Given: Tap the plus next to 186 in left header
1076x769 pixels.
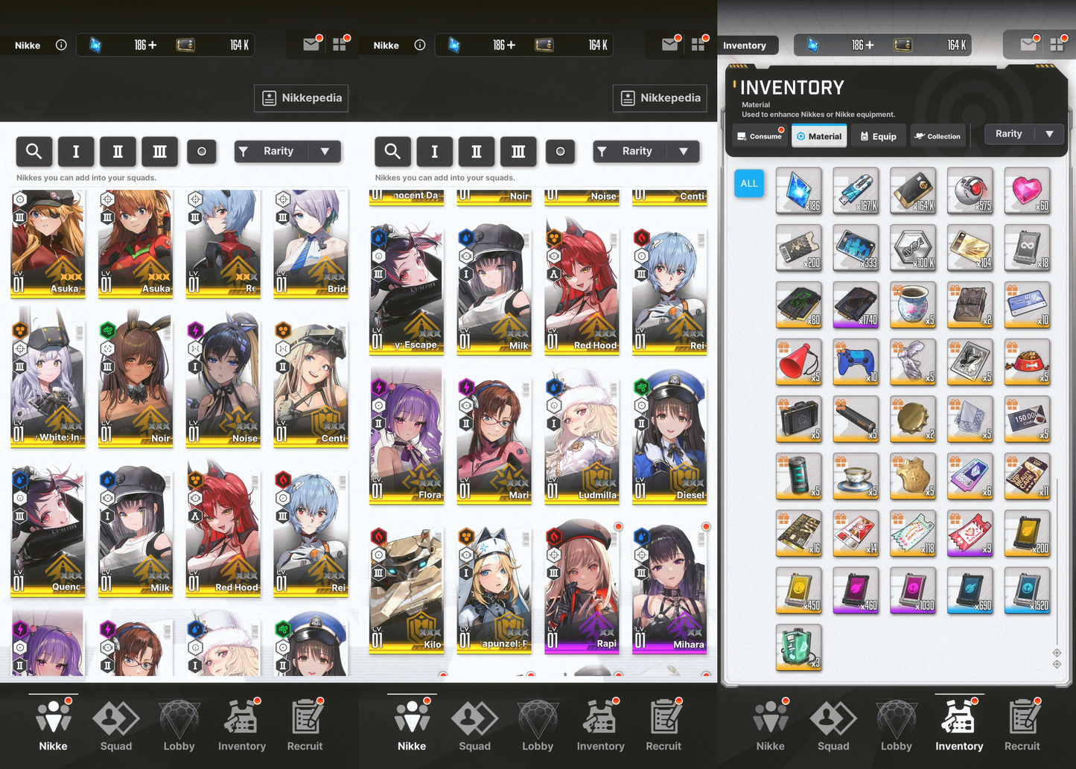Looking at the screenshot, I should [153, 45].
